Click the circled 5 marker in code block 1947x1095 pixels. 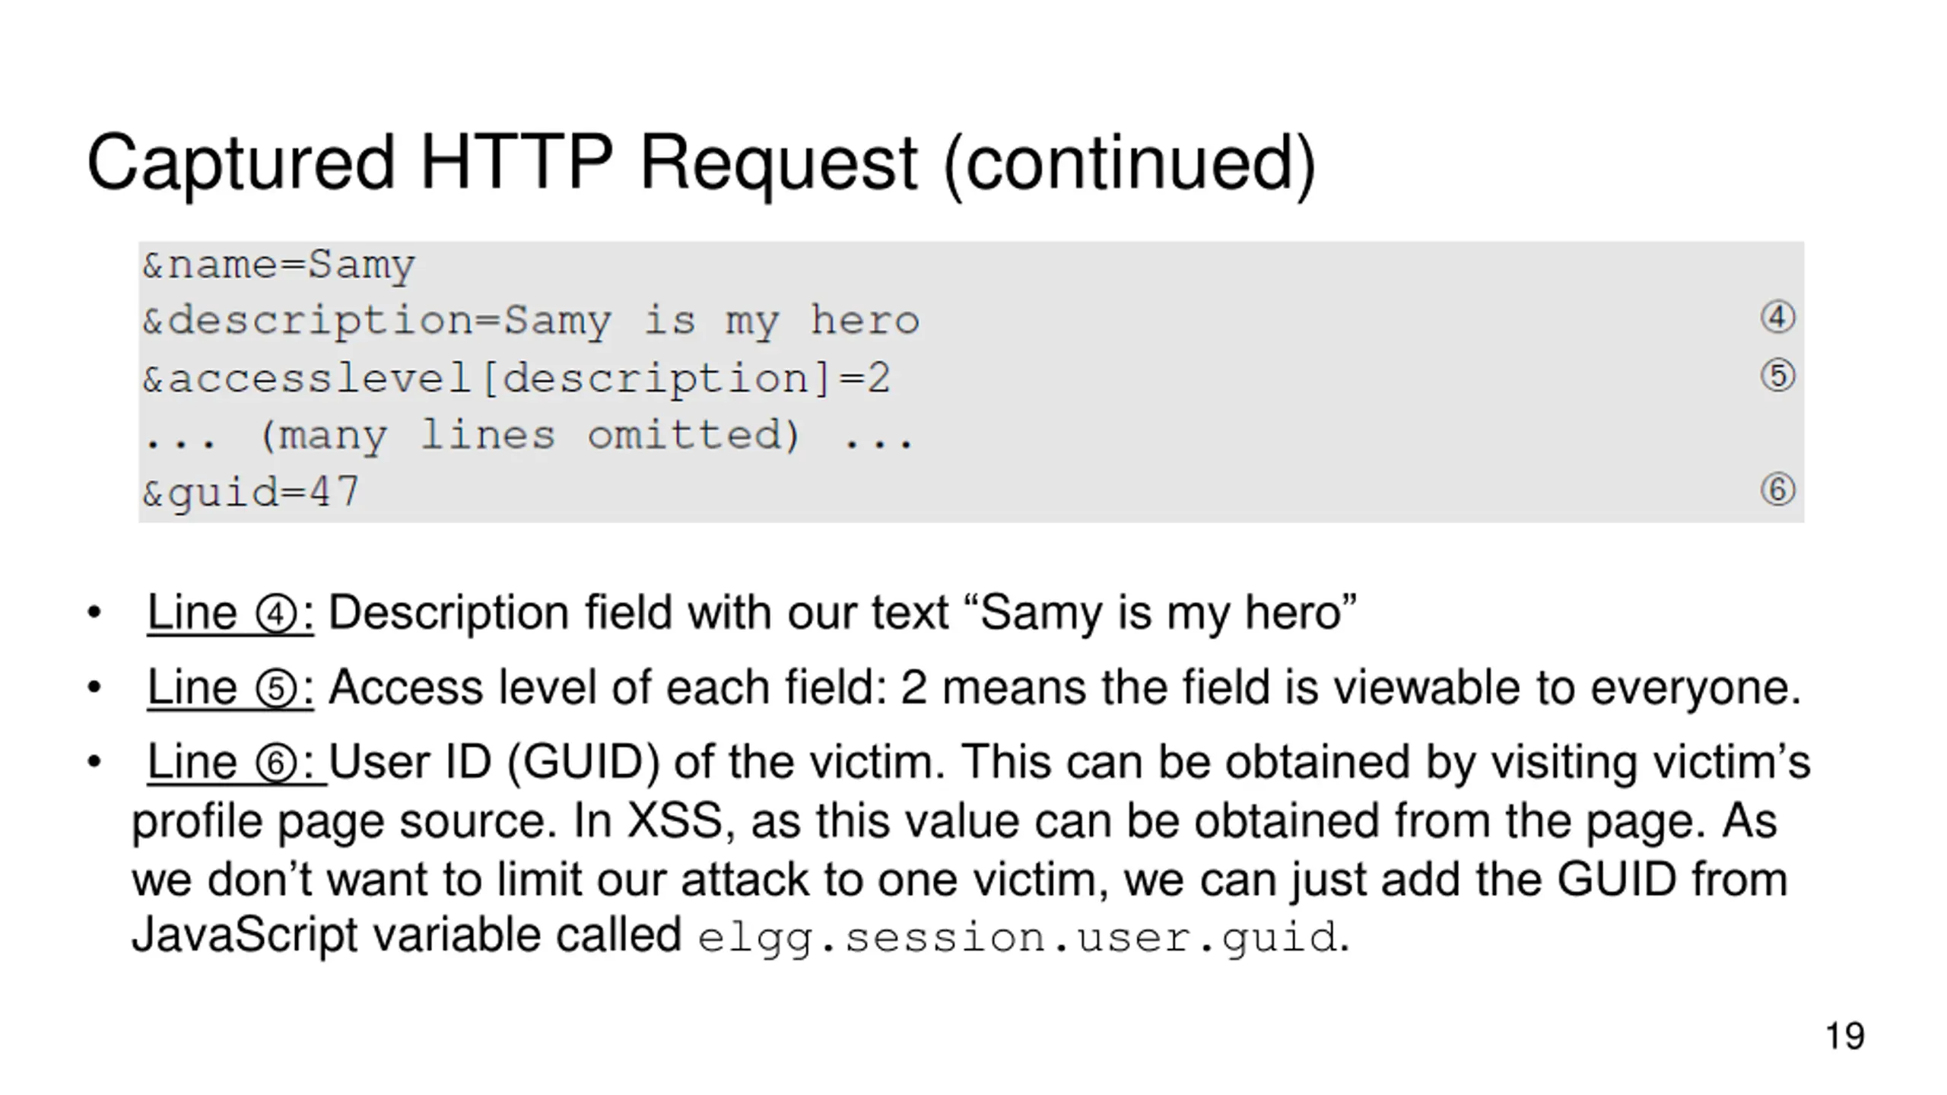point(1777,376)
